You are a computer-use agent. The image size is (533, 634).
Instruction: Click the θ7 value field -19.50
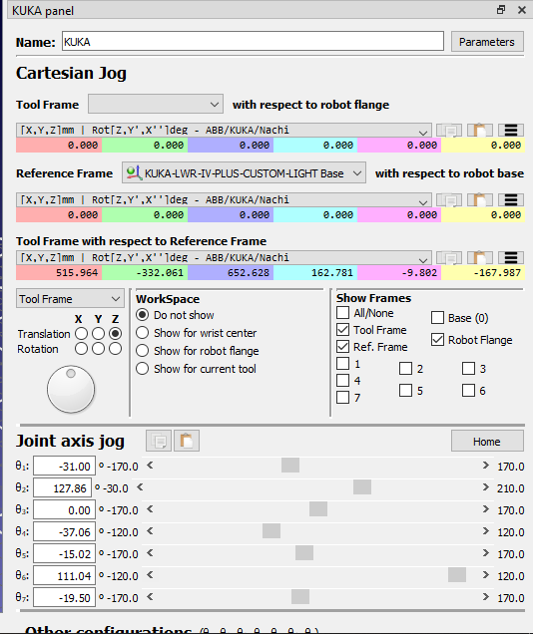(64, 597)
